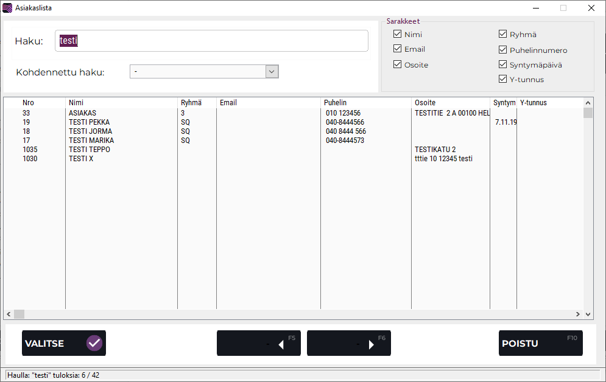Toggle the Email column checkbox
The width and height of the screenshot is (606, 382).
[x=398, y=49]
